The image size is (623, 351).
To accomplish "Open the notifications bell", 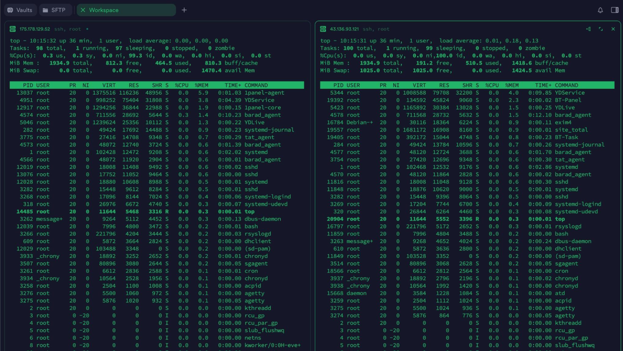I will coord(600,10).
